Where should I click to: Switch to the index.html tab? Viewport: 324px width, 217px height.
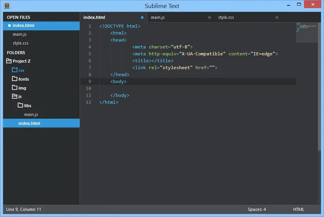(x=114, y=17)
